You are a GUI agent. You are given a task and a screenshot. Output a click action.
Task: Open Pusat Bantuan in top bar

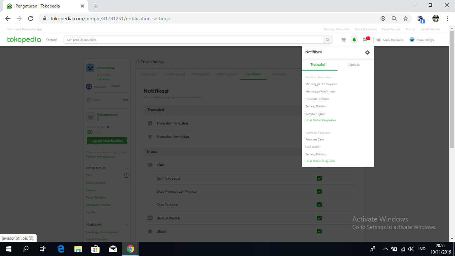point(430,29)
